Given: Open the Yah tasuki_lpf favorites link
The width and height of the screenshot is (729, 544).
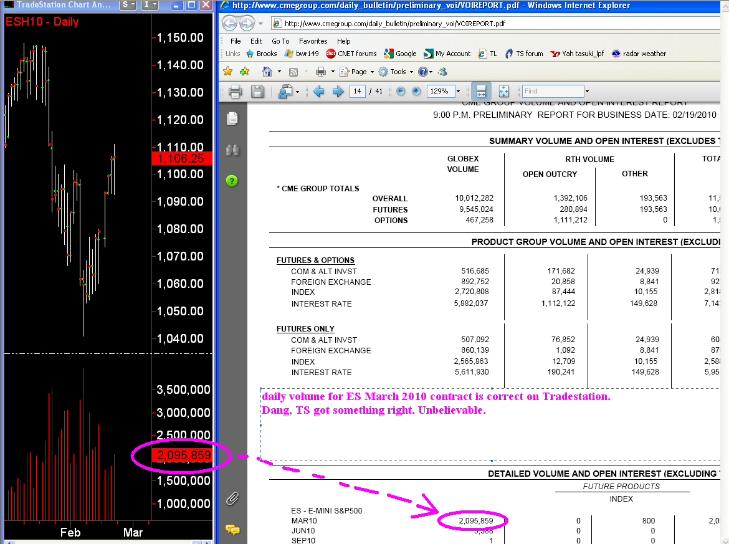Looking at the screenshot, I should (577, 54).
